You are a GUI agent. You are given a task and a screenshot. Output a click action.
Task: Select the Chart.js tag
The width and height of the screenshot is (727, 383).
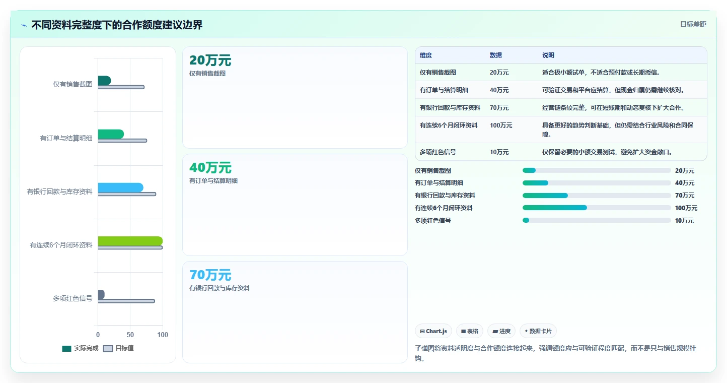point(433,331)
